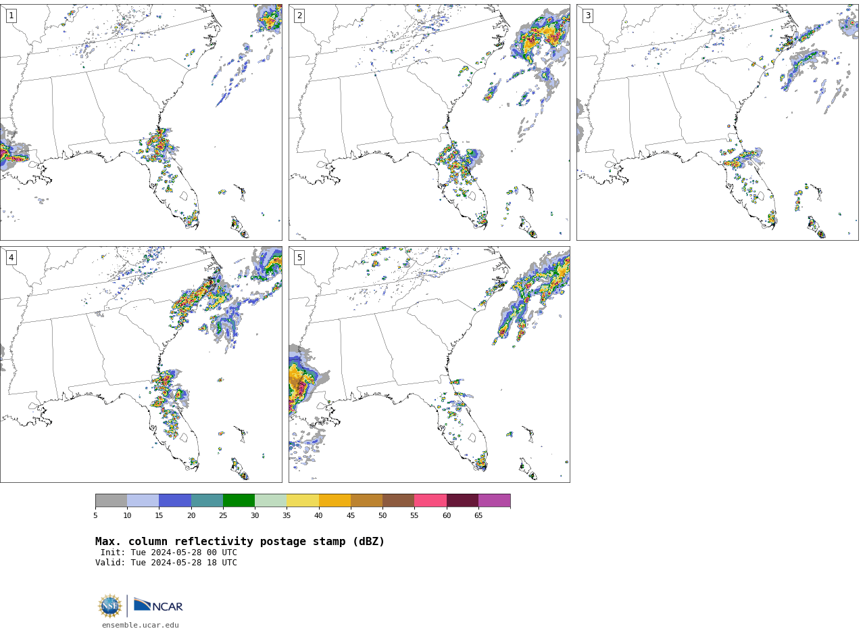Select the light blue 10-15 dBZ swatch
Image resolution: width=865 pixels, height=633 pixels.
(x=143, y=500)
